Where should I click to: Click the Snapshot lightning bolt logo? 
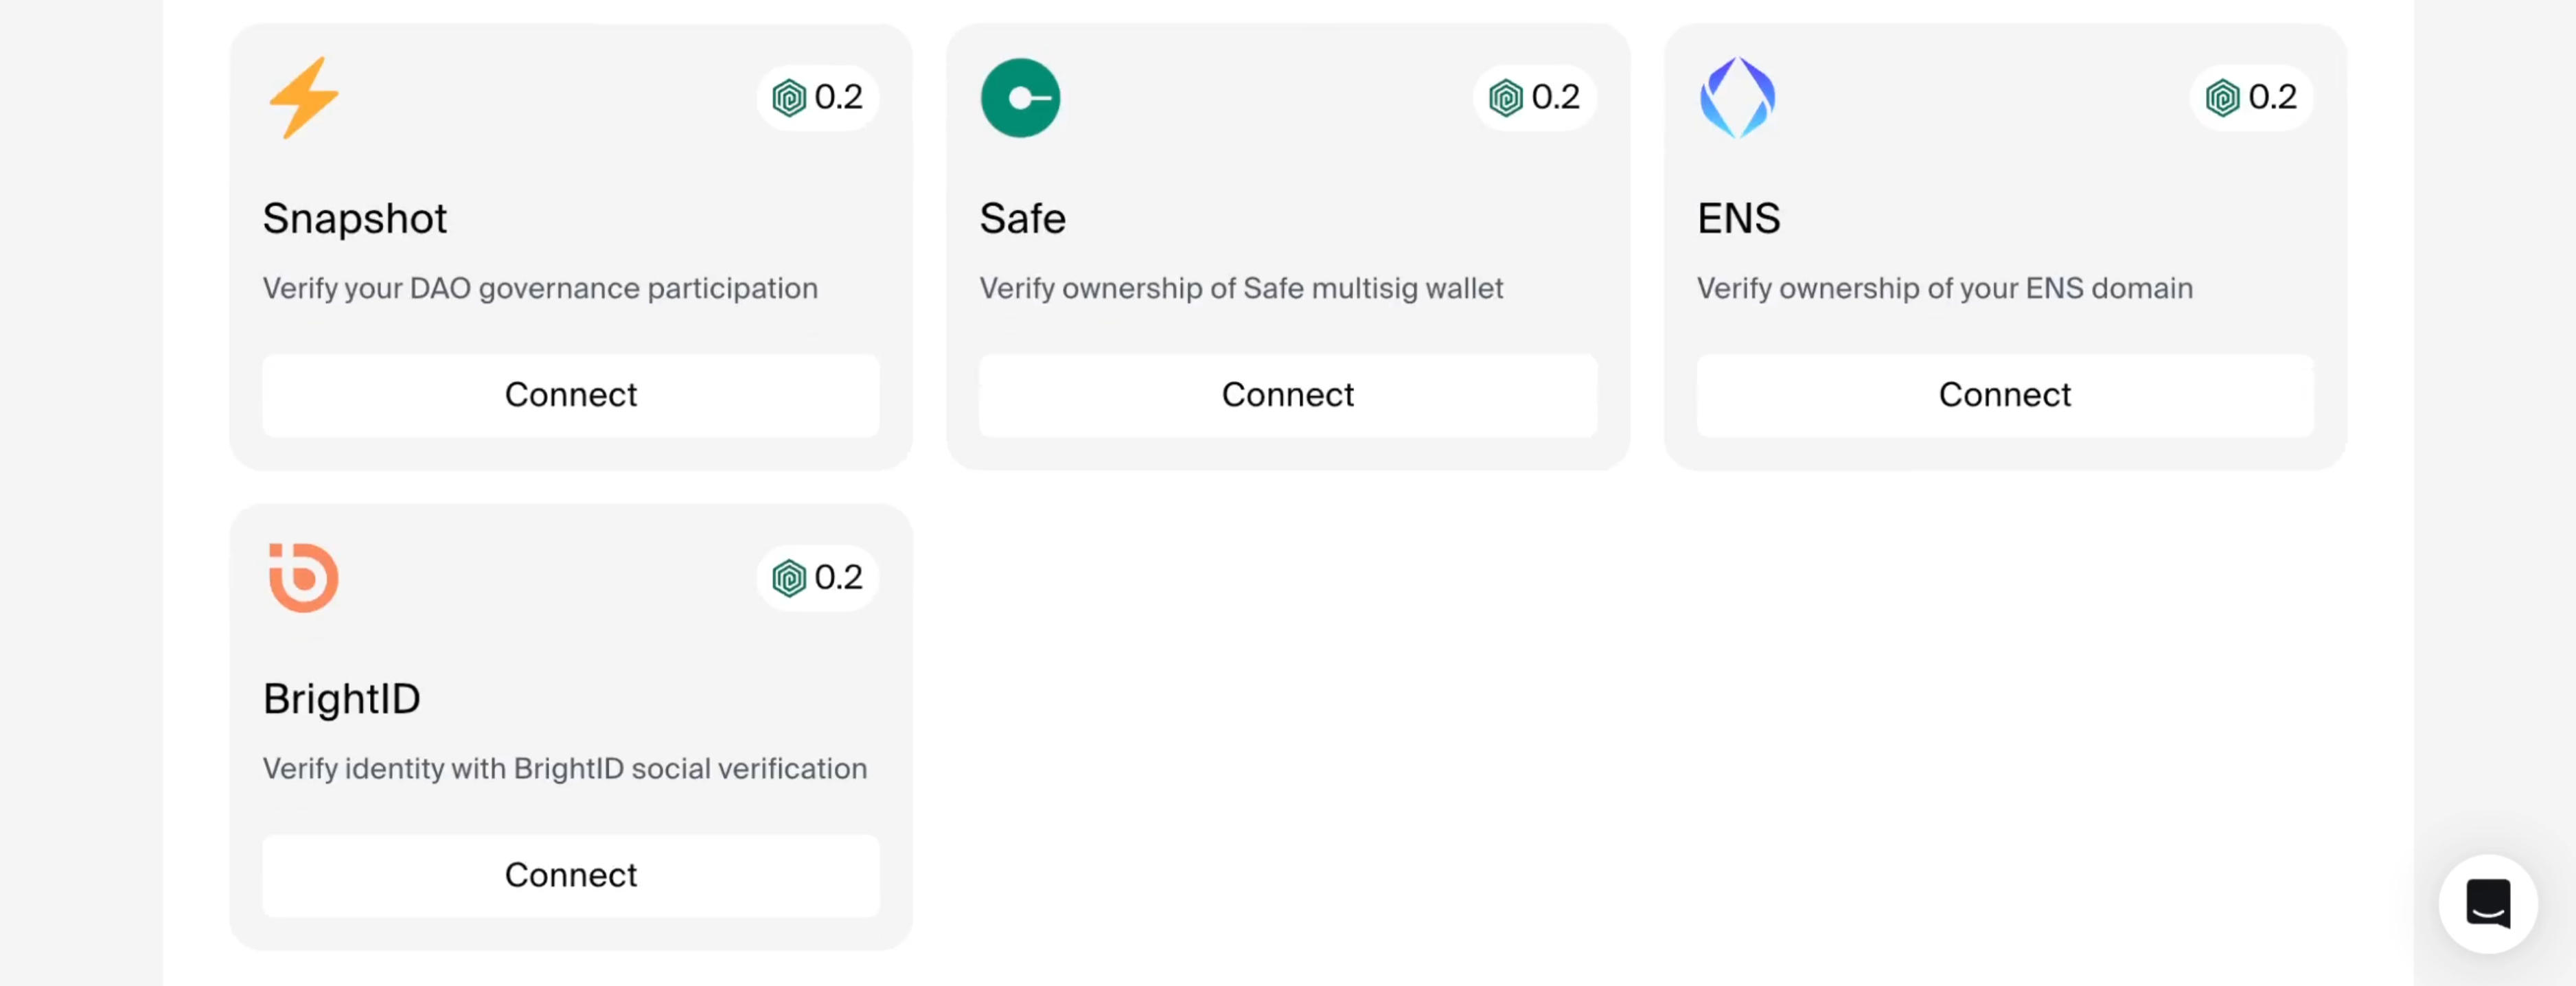304,98
